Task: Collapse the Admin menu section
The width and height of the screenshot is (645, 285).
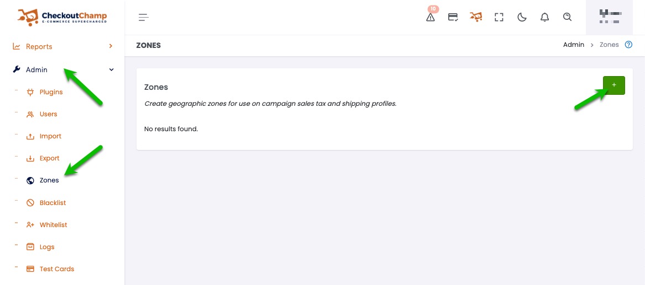Action: pyautogui.click(x=111, y=70)
